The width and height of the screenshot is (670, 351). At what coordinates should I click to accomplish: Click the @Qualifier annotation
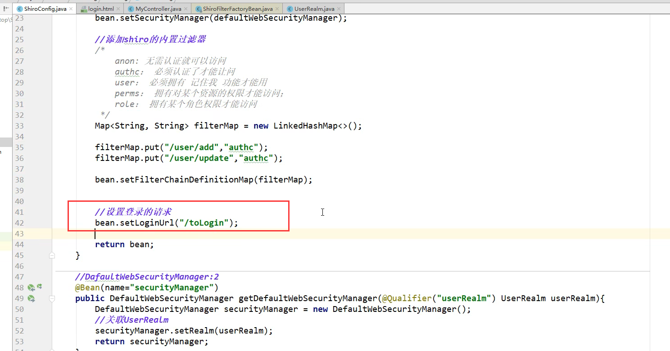click(x=406, y=298)
